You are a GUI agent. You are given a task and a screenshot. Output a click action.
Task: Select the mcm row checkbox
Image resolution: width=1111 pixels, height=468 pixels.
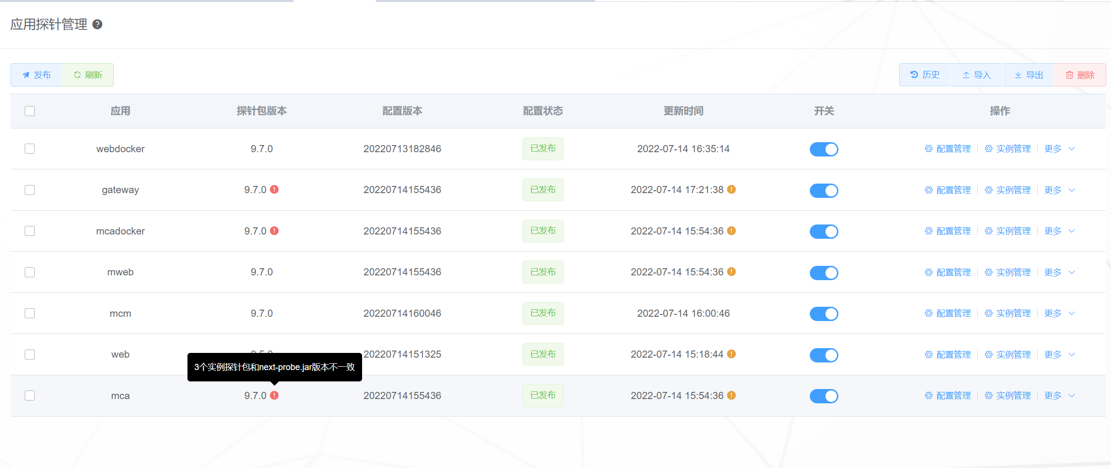pyautogui.click(x=30, y=313)
